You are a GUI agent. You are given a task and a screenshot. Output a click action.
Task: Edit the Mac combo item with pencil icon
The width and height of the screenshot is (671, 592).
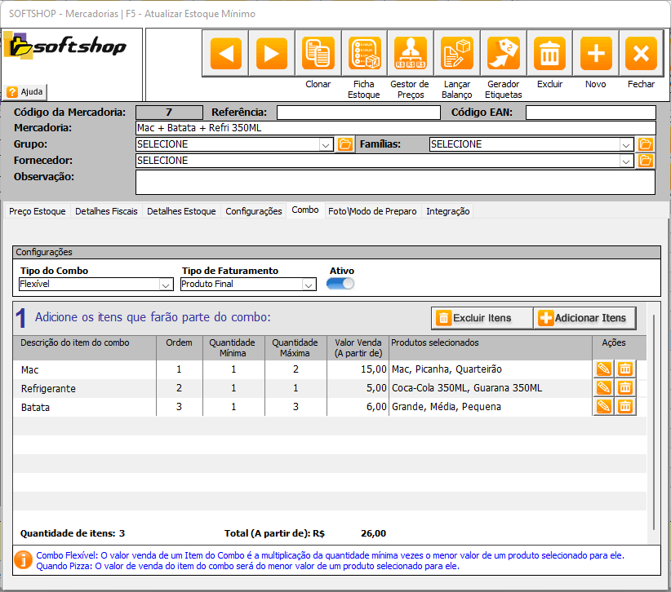click(x=603, y=369)
